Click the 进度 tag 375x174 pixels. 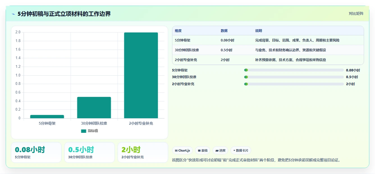point(220,150)
